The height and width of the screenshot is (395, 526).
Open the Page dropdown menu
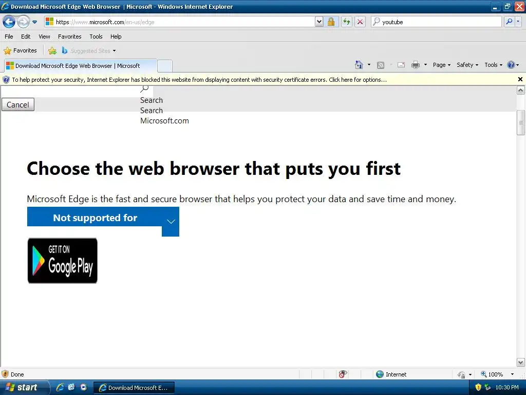coord(441,65)
